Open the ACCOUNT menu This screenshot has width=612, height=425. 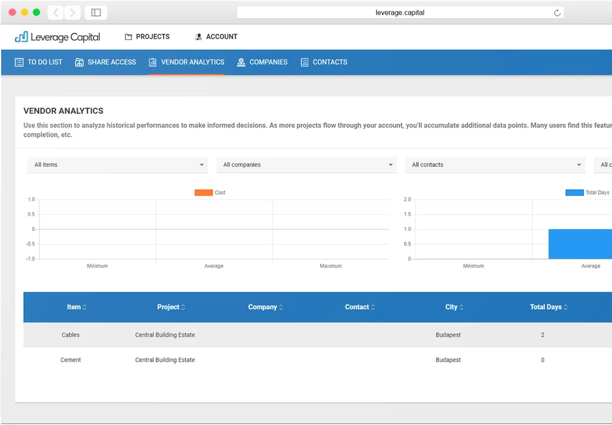tap(216, 37)
